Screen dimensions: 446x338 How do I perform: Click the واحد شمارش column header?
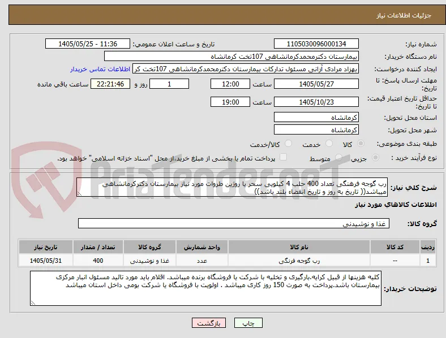coord(202,247)
